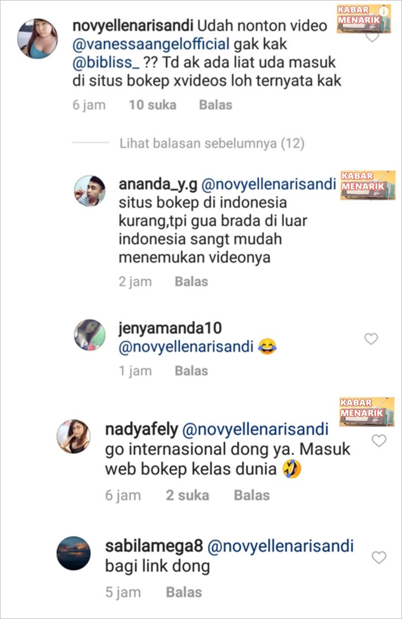
Task: Open sabilamega8 username link
Action: pos(154,546)
